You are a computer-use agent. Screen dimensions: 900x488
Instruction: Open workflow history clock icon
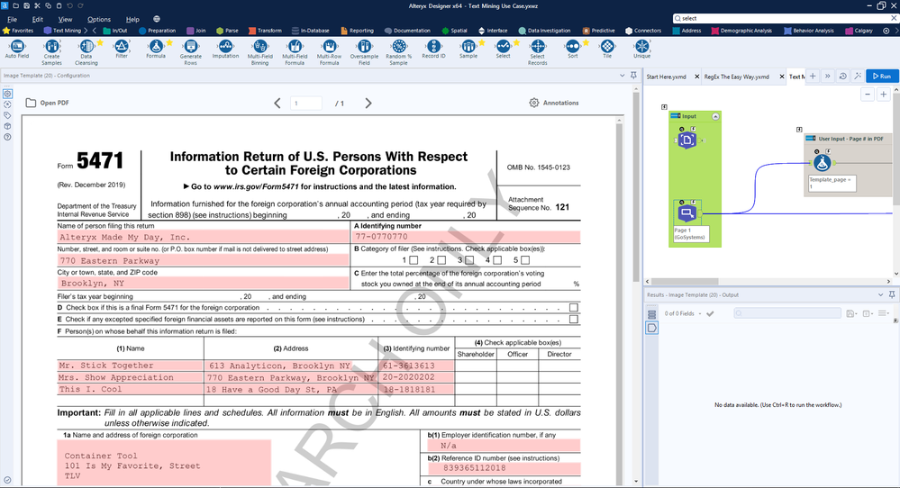842,76
